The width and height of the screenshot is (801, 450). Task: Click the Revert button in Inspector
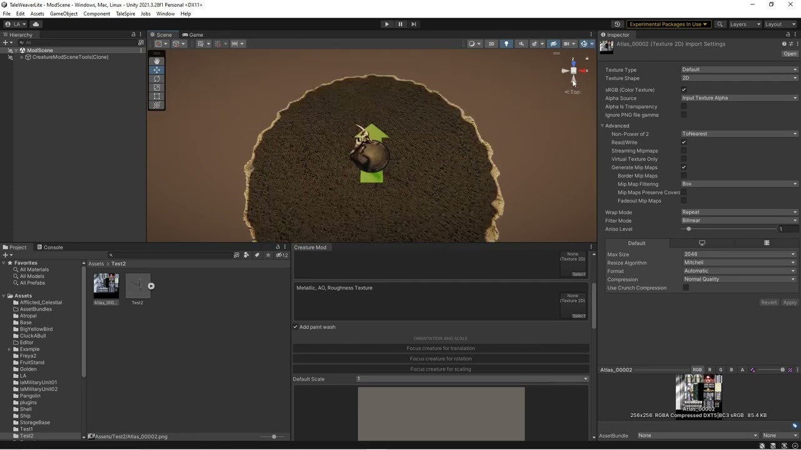(x=769, y=302)
